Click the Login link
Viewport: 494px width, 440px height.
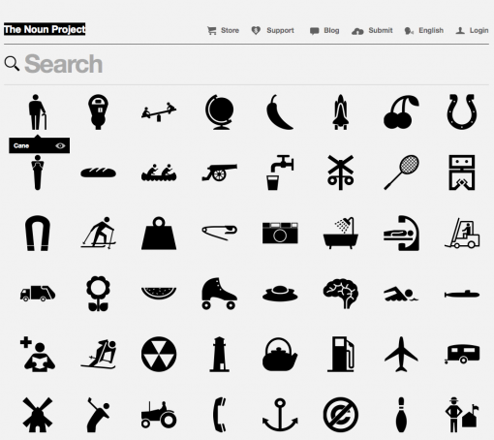coord(472,30)
